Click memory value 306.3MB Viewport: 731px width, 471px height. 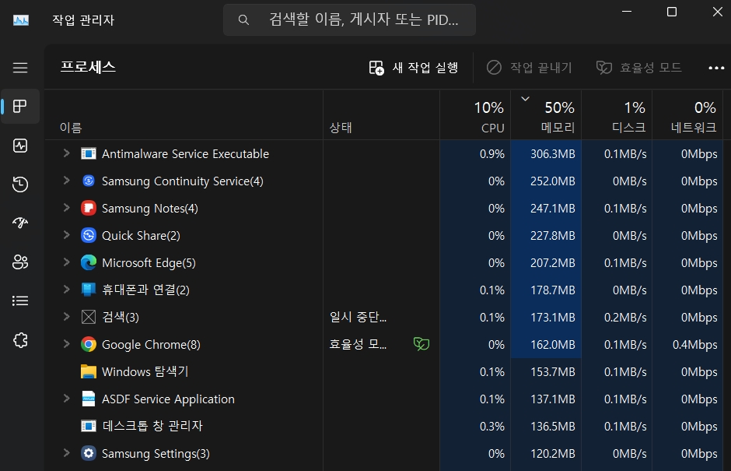click(552, 153)
